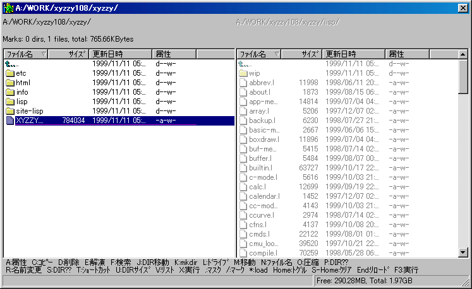This screenshot has height=289, width=472.
Task: Click the calendar.l file icon
Action: [243, 196]
